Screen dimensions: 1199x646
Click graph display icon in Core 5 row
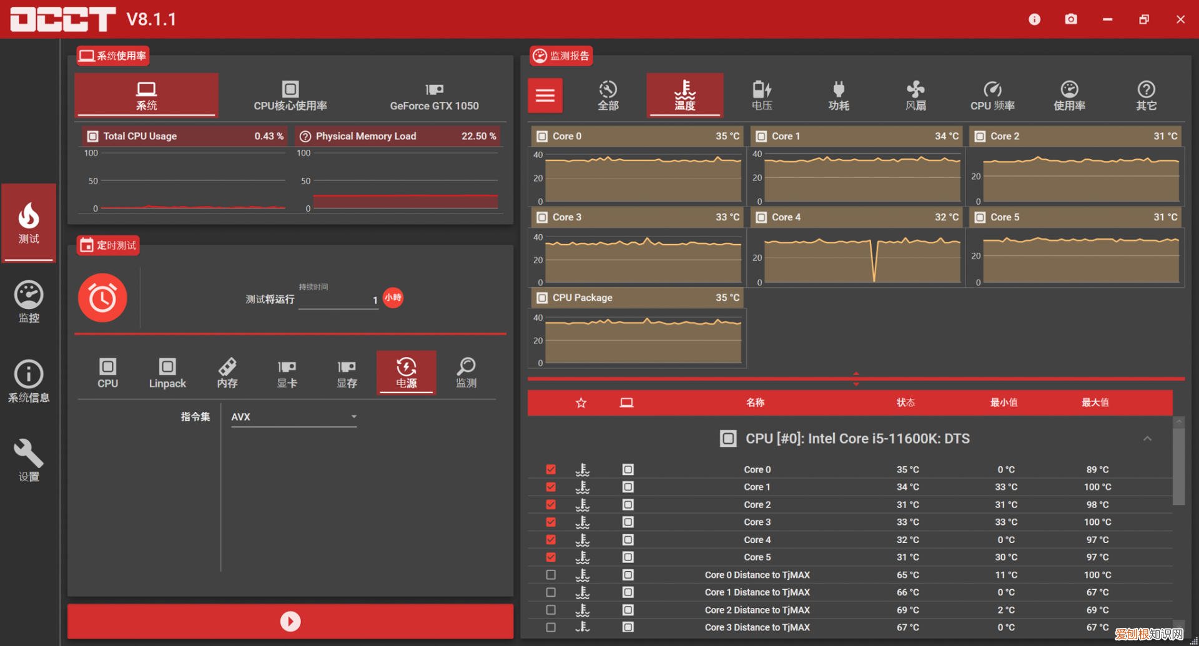[628, 557]
